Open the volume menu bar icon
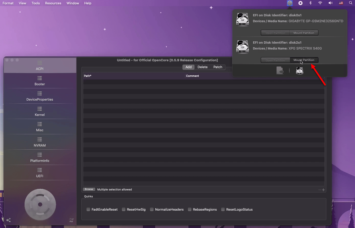355x228 pixels. click(330, 3)
